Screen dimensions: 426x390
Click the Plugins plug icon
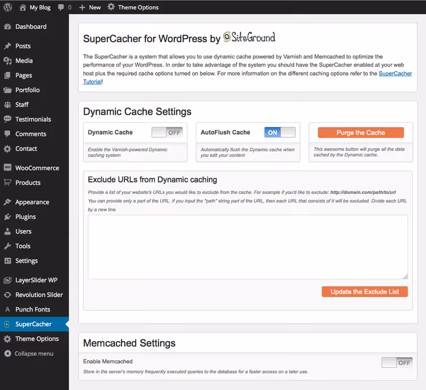click(7, 217)
